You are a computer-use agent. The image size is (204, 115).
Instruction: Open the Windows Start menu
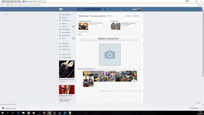point(3,113)
